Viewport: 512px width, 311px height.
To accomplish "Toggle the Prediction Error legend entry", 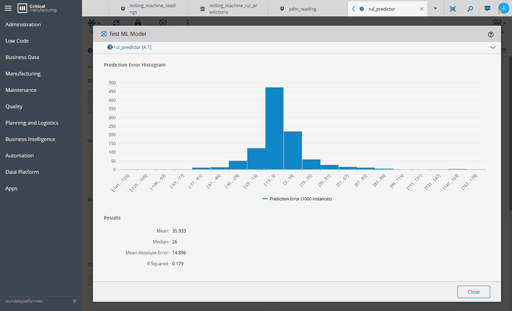I will tap(297, 199).
